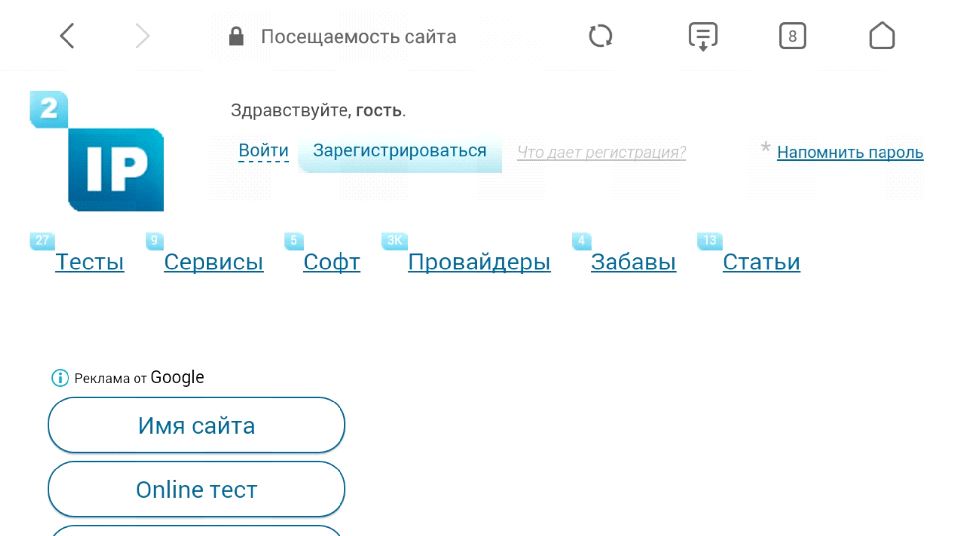This screenshot has width=953, height=536.
Task: Open the Статьи menu section
Action: [x=761, y=262]
